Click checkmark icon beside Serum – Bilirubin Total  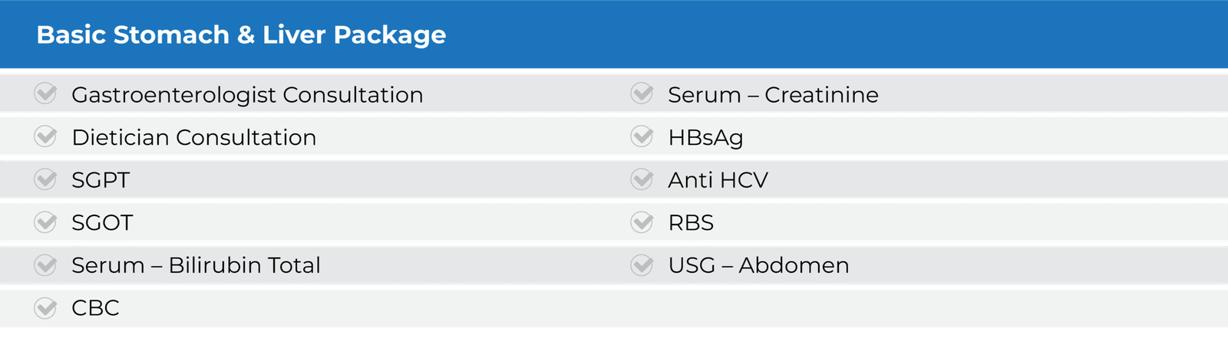[46, 265]
